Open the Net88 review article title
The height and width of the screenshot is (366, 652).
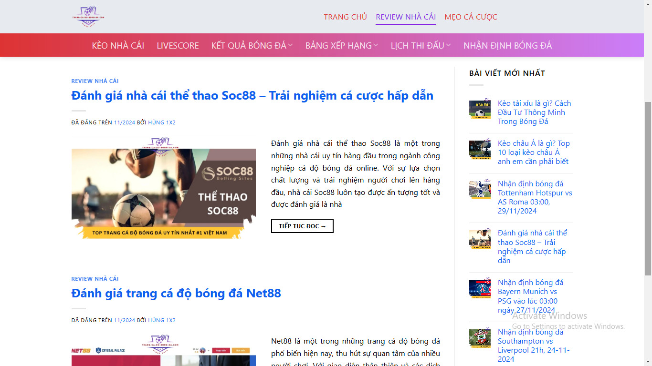pyautogui.click(x=176, y=293)
